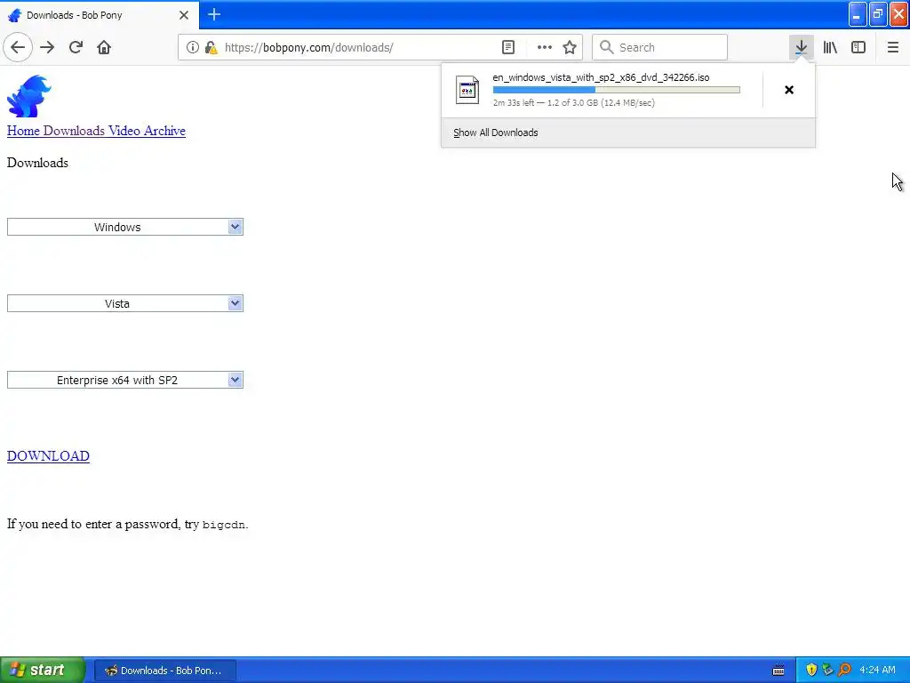The height and width of the screenshot is (683, 910).
Task: Show site information icon in address bar
Action: pyautogui.click(x=192, y=48)
